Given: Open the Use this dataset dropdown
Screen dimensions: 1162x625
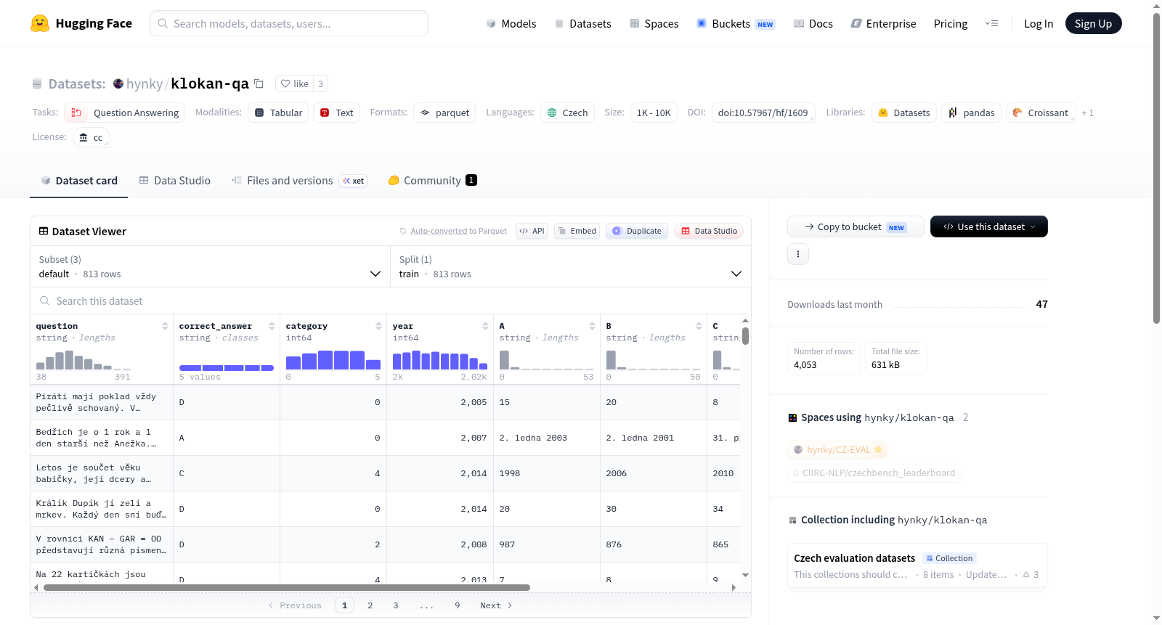Looking at the screenshot, I should point(989,226).
